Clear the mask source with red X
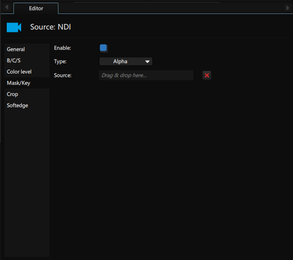This screenshot has height=260, width=293. click(207, 75)
